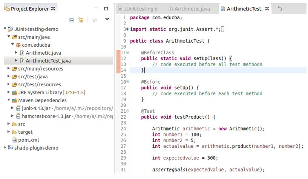Click on the setUpClass method name
Viewport: 308px width, 179px height.
click(207, 58)
